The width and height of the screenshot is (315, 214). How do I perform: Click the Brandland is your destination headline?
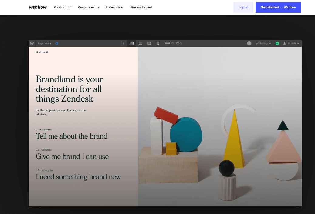(x=69, y=89)
